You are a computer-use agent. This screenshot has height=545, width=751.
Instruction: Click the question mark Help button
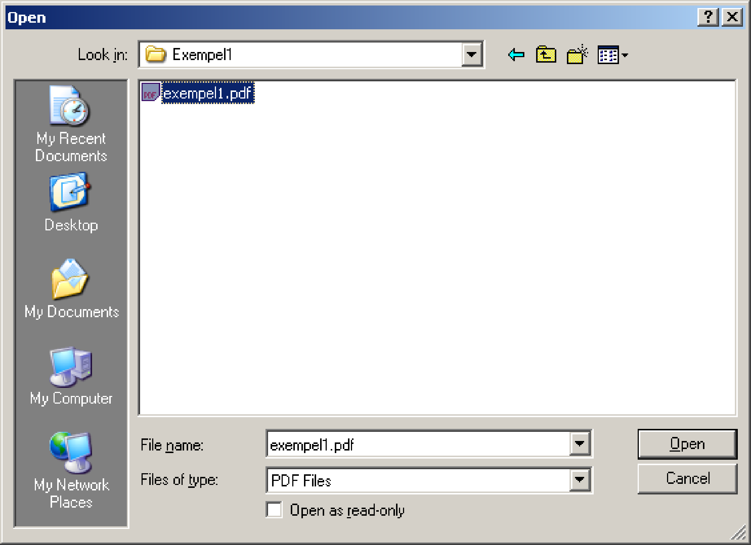[x=708, y=17]
